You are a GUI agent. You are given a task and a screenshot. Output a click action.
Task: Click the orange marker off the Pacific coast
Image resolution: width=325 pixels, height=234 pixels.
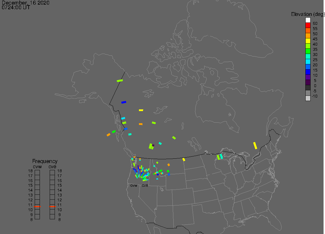(108, 135)
